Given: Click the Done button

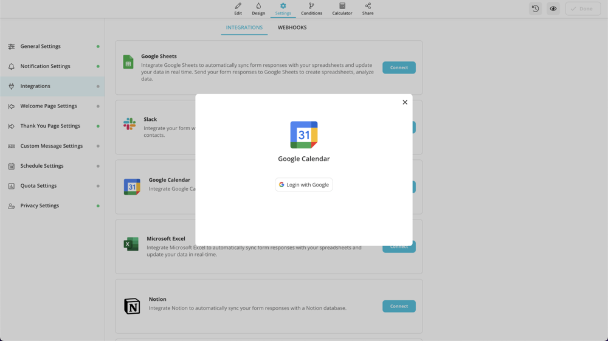Looking at the screenshot, I should tap(582, 9).
